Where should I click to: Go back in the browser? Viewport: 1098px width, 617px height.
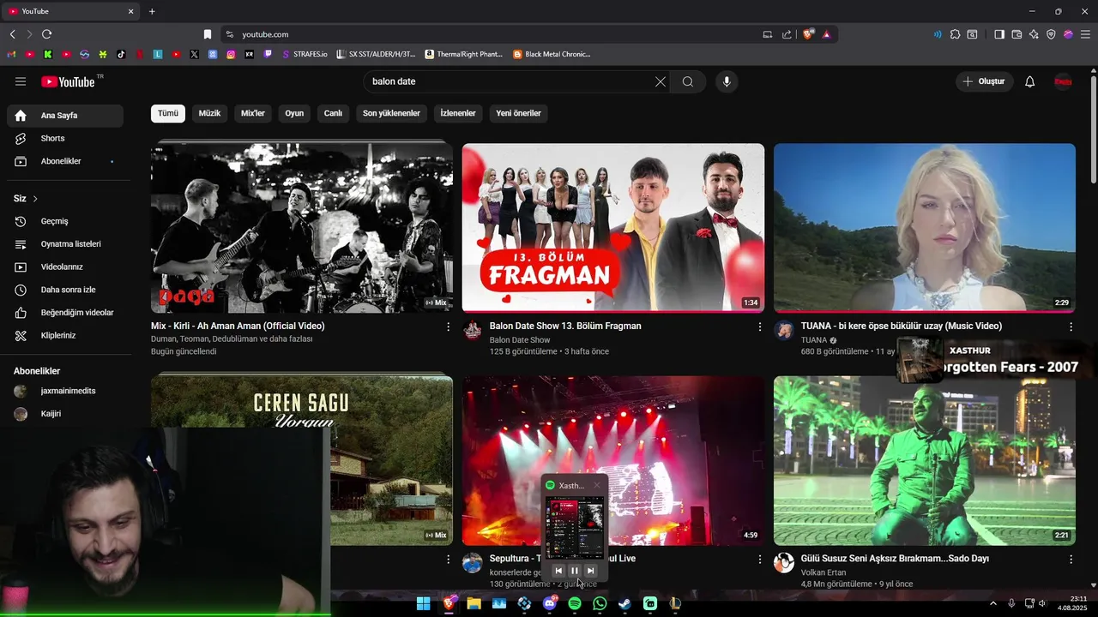[12, 34]
